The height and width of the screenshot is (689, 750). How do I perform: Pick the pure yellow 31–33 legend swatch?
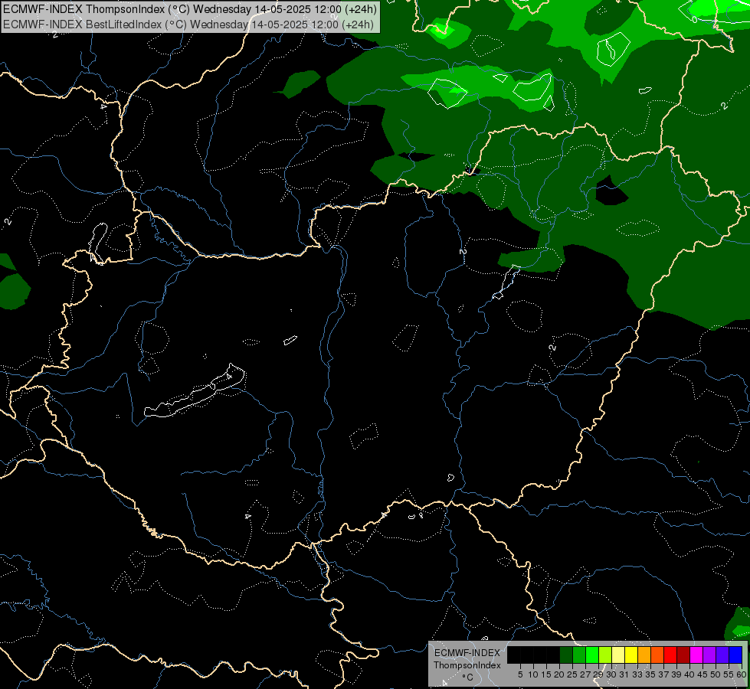(631, 655)
